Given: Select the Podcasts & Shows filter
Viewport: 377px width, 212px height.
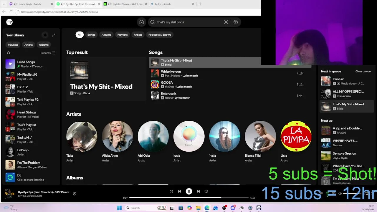Looking at the screenshot, I should pyautogui.click(x=160, y=35).
